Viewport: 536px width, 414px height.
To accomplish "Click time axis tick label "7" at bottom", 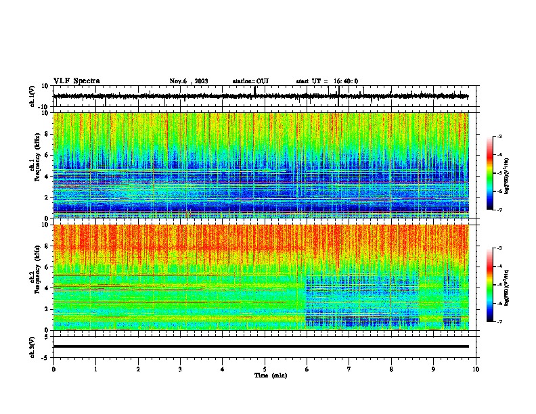I will (349, 369).
